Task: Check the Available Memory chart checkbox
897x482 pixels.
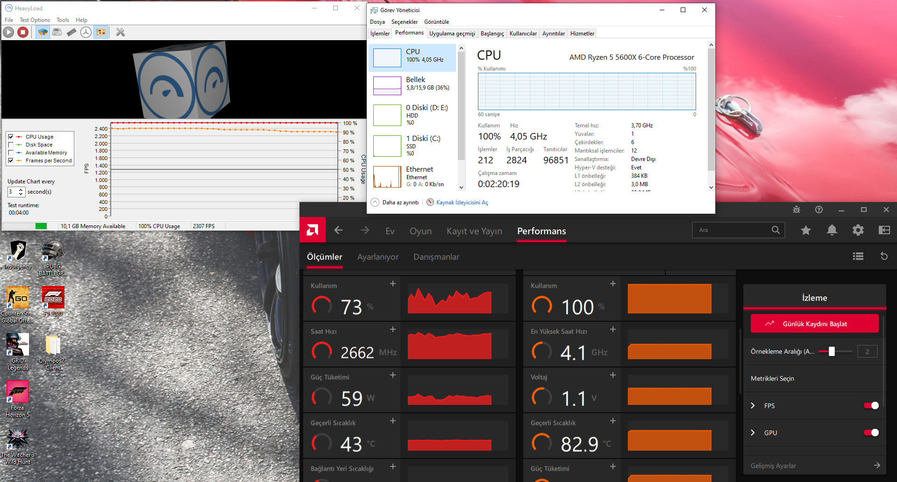Action: 11,153
